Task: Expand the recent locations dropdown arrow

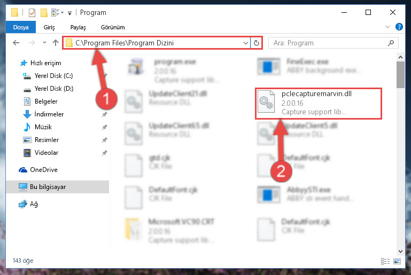Action: pos(44,42)
